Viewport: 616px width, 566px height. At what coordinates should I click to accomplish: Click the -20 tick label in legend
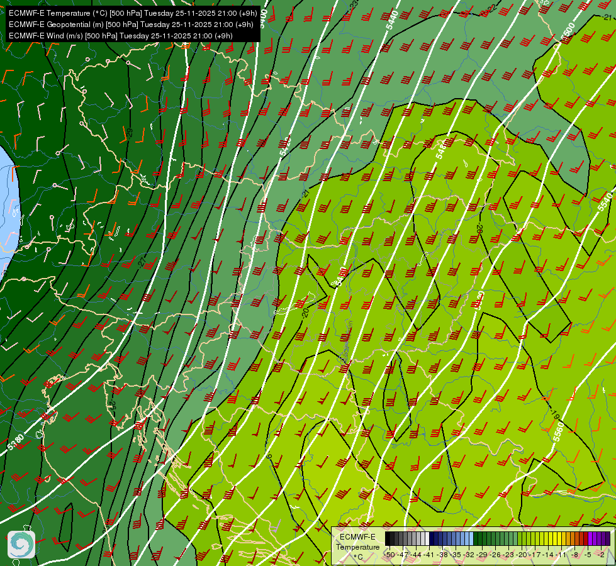[x=522, y=555]
